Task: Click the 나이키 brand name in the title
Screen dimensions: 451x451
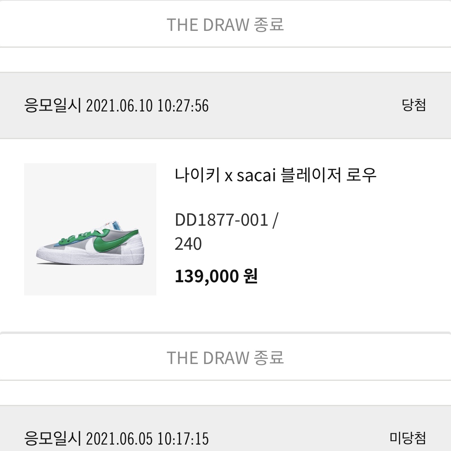Action: tap(197, 175)
